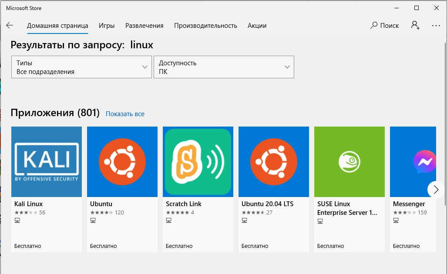Click PC device icon under SUSE Linux
The image size is (447, 274).
click(320, 221)
